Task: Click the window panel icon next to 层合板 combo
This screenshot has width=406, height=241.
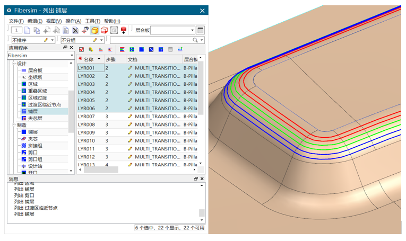Action: (x=200, y=30)
